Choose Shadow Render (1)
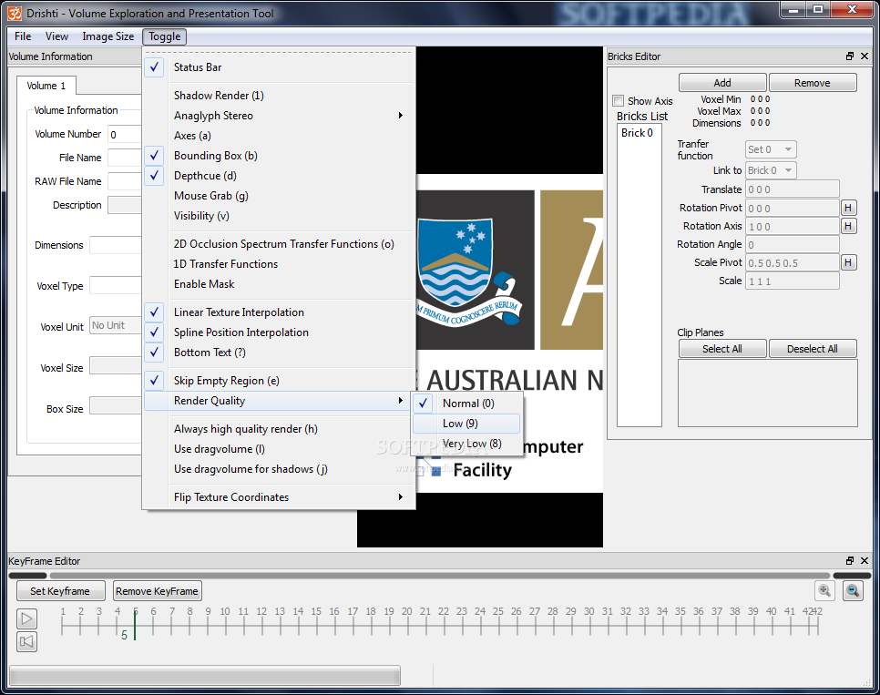This screenshot has height=695, width=880. pos(279,96)
